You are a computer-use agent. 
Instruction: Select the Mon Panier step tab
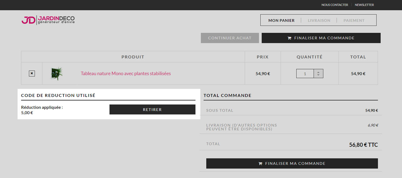(x=281, y=20)
